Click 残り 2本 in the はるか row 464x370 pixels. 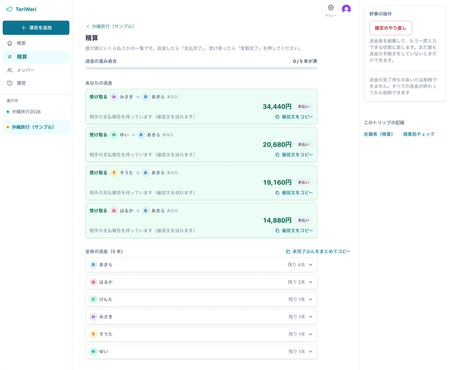coord(297,282)
